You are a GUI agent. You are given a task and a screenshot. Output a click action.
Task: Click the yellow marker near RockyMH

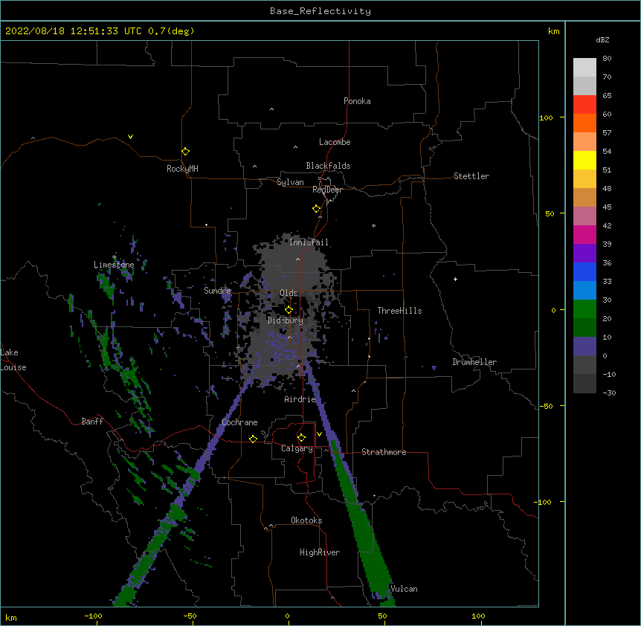185,151
